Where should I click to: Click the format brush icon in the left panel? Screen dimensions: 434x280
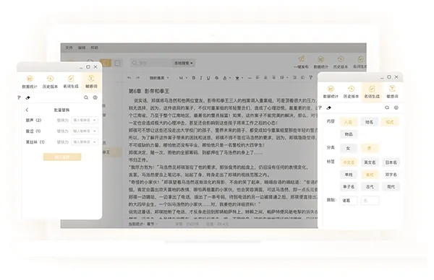[x=19, y=97]
